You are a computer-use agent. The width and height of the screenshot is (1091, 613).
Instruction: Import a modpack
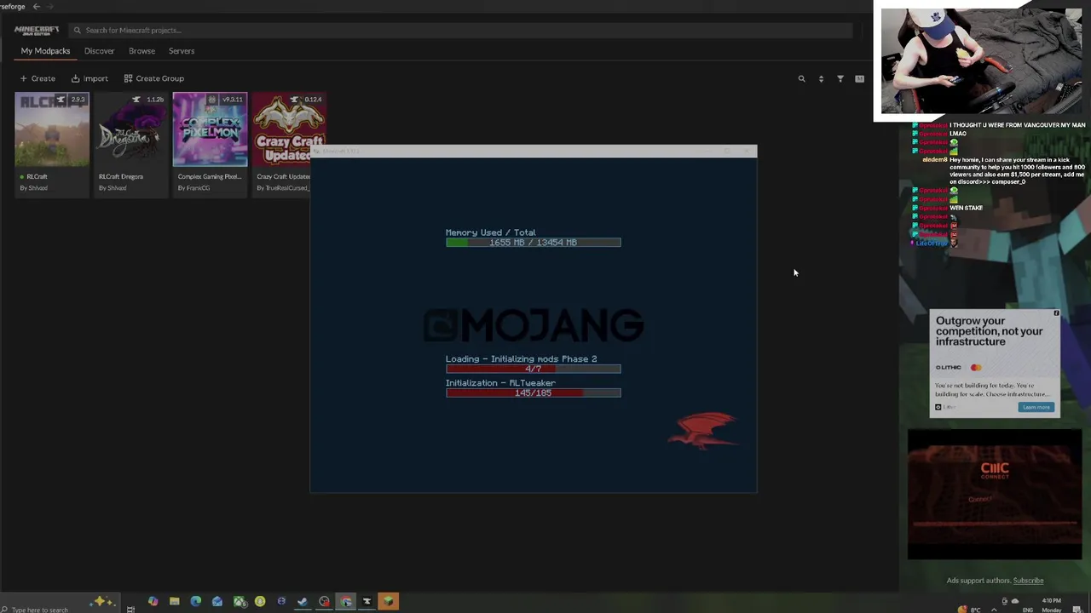[x=89, y=78]
